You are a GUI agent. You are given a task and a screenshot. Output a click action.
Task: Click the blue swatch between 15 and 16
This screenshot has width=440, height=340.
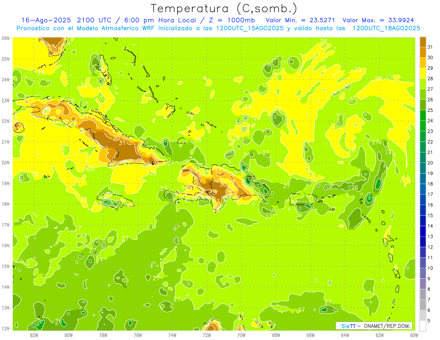point(423,210)
